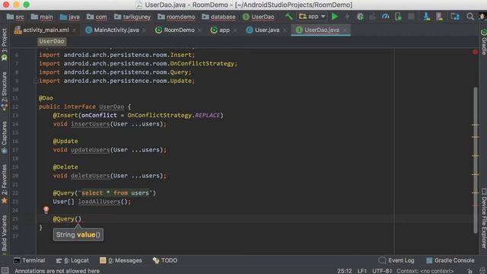487x274 pixels.
Task: Click the insertUsers method name
Action: pos(90,124)
